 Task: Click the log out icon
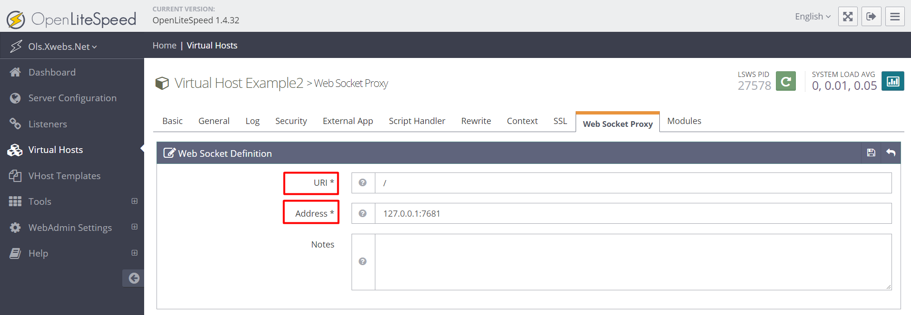[871, 17]
